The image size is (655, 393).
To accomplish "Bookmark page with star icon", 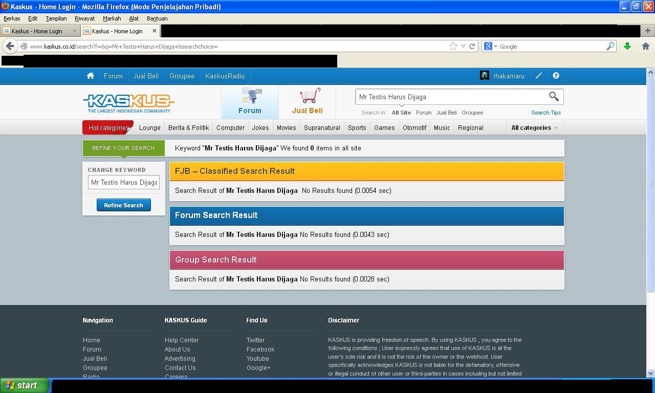I will pos(453,46).
